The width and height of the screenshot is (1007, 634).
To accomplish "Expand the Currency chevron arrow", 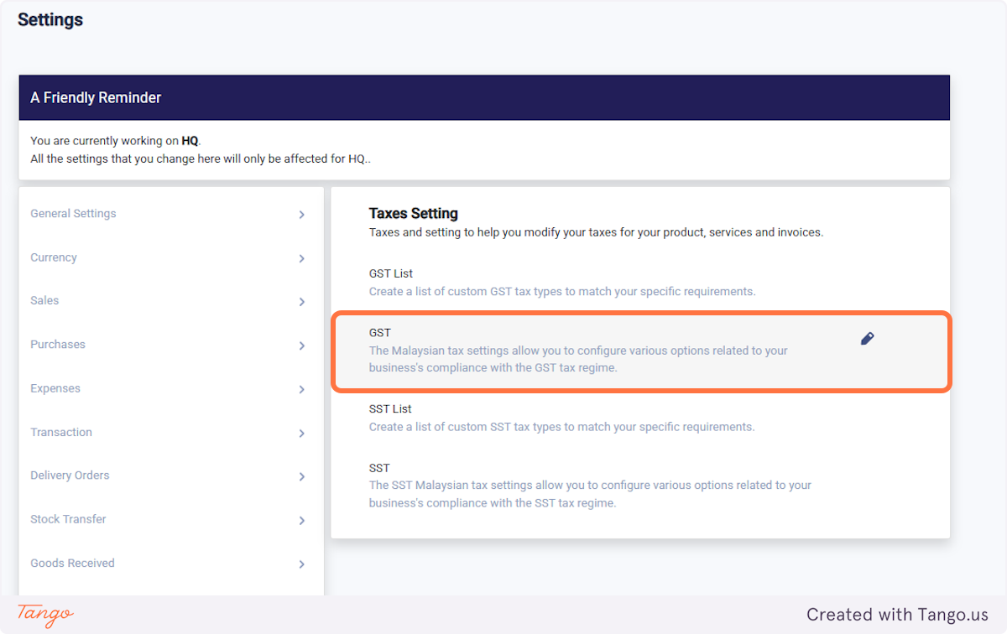I will pos(301,258).
